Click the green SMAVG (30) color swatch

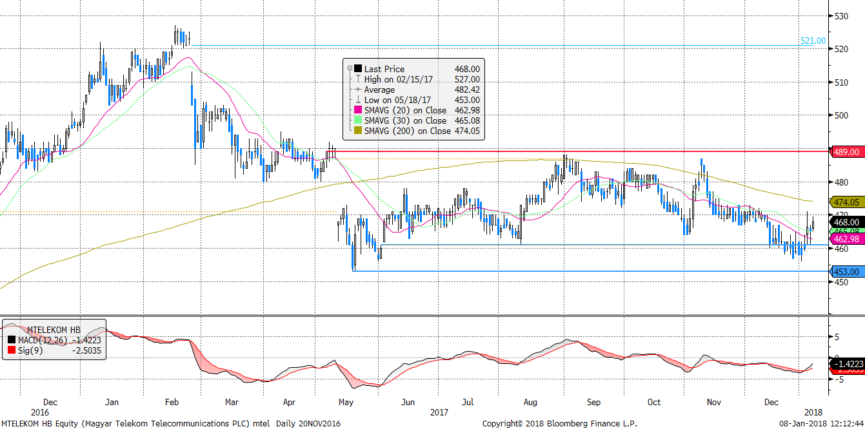click(x=358, y=120)
